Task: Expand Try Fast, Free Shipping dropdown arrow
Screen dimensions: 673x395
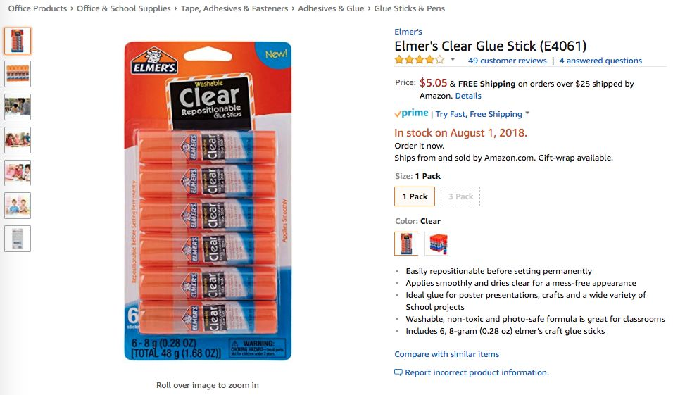Action: (527, 113)
